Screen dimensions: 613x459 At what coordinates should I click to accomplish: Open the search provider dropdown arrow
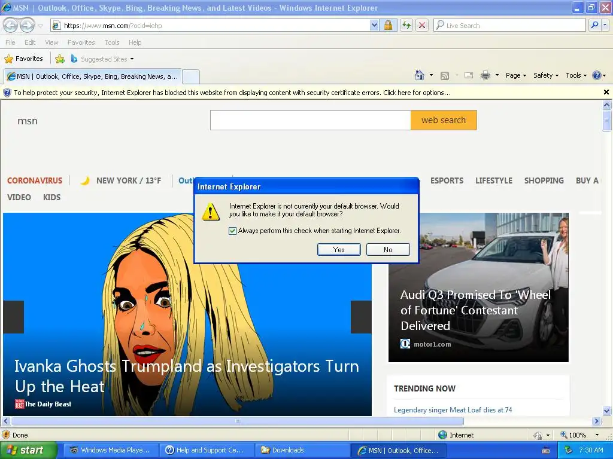pyautogui.click(x=605, y=25)
